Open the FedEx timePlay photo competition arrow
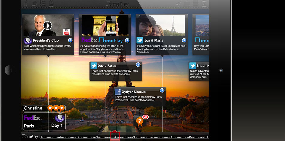The height and width of the screenshot is (141, 285). click(127, 40)
